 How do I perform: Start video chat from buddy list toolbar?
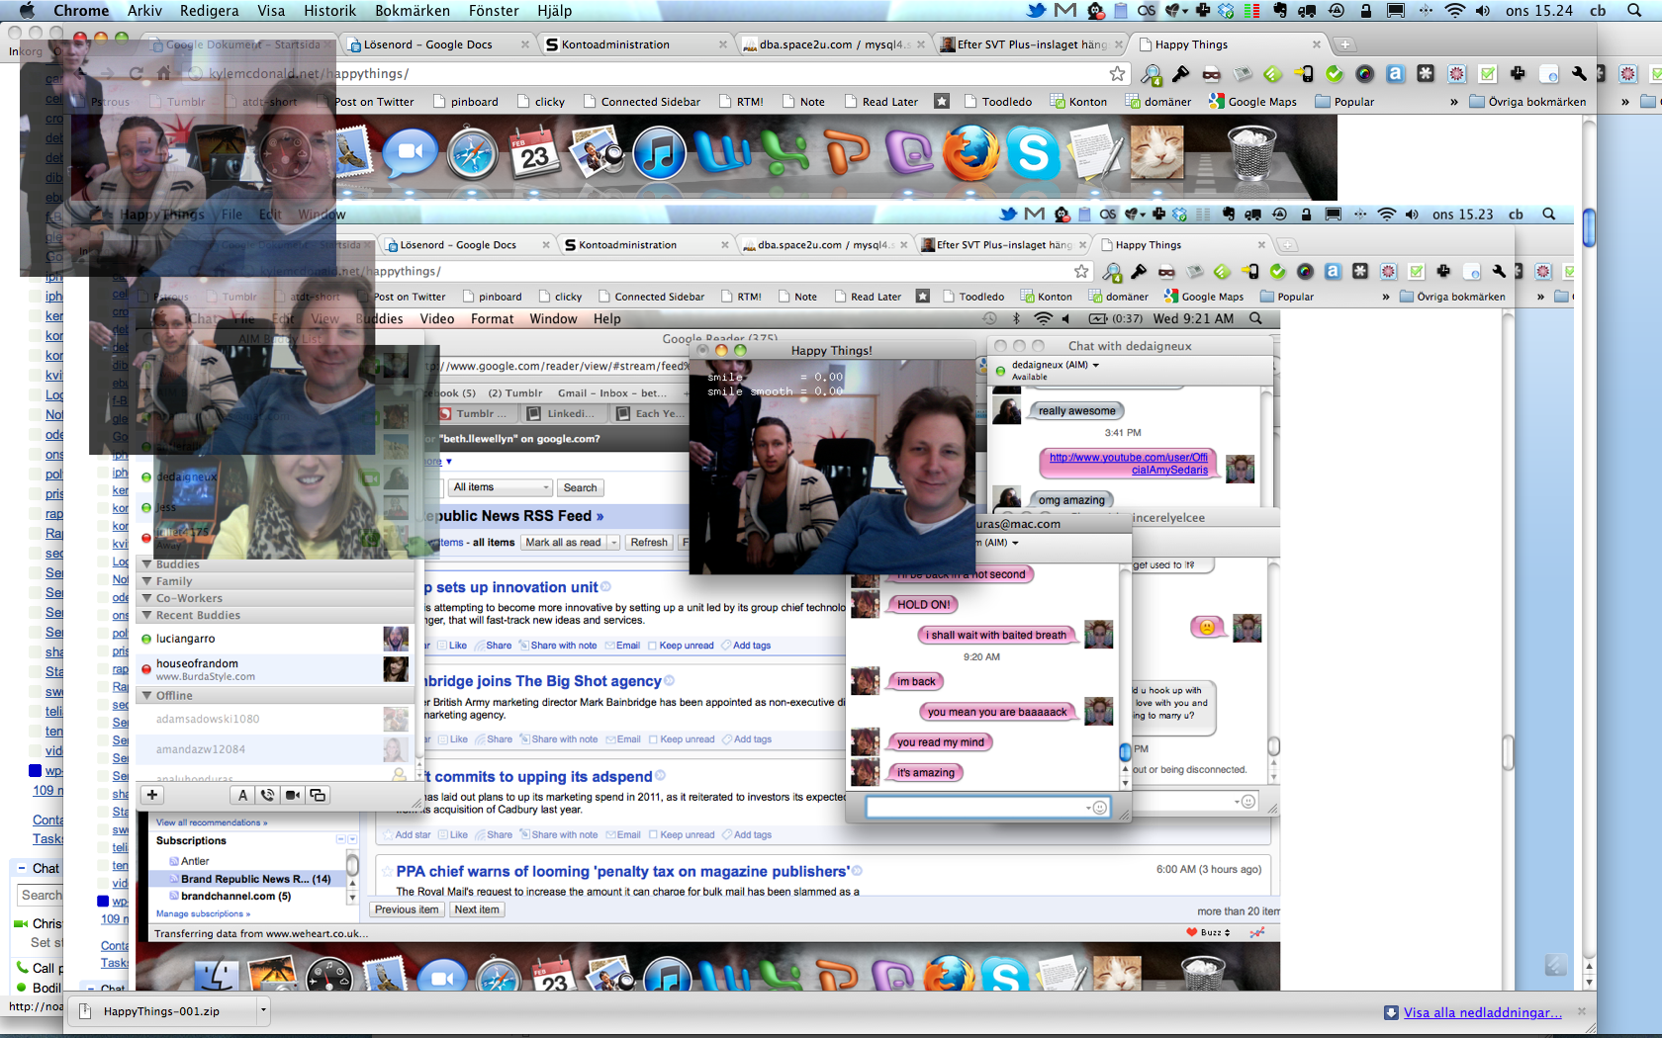coord(293,795)
